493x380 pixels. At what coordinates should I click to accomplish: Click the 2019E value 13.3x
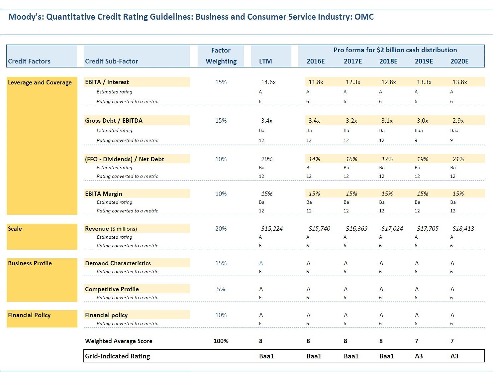click(x=424, y=82)
